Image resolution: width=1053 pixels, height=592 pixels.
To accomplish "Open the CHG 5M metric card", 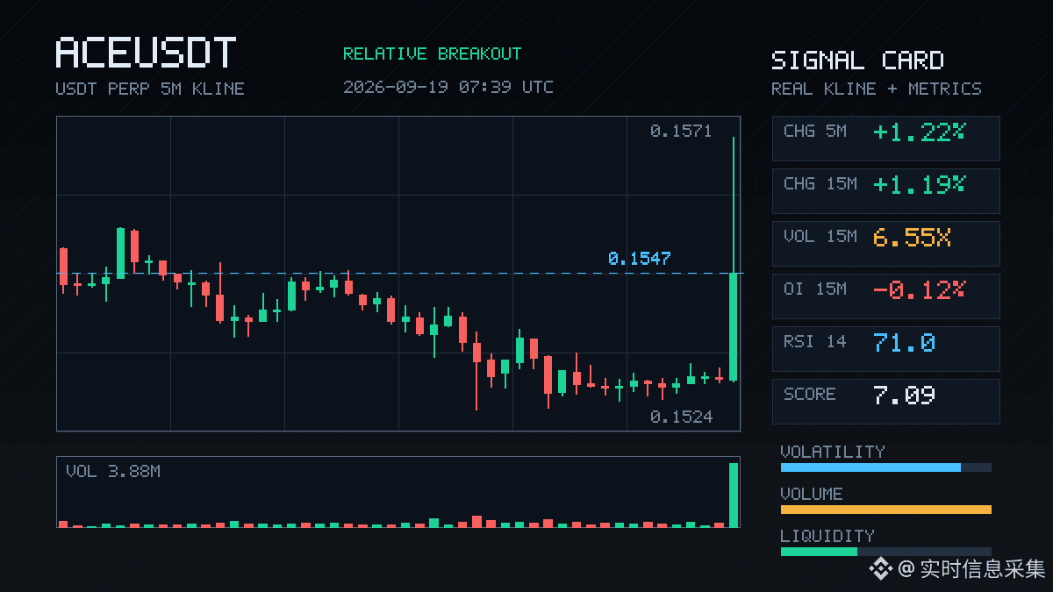I will coord(885,139).
